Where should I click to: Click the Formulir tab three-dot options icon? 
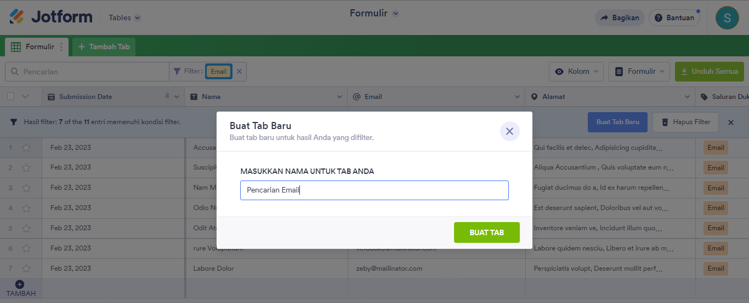(x=61, y=47)
